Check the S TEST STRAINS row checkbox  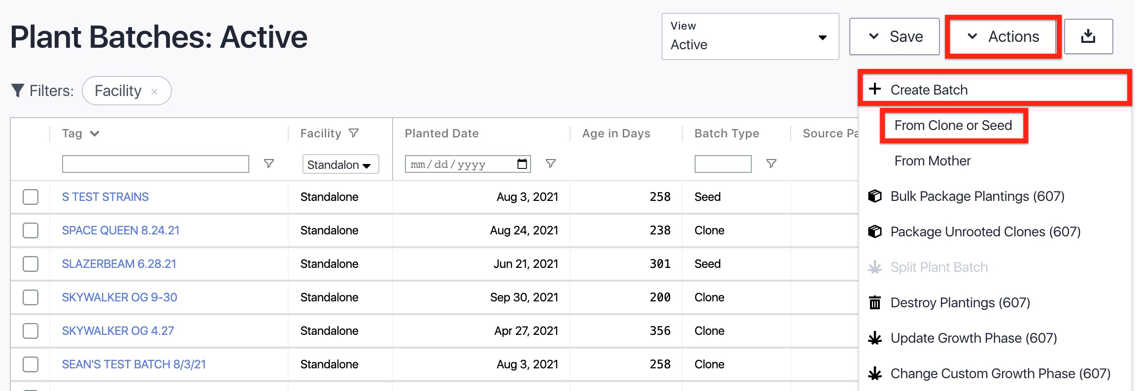click(31, 197)
